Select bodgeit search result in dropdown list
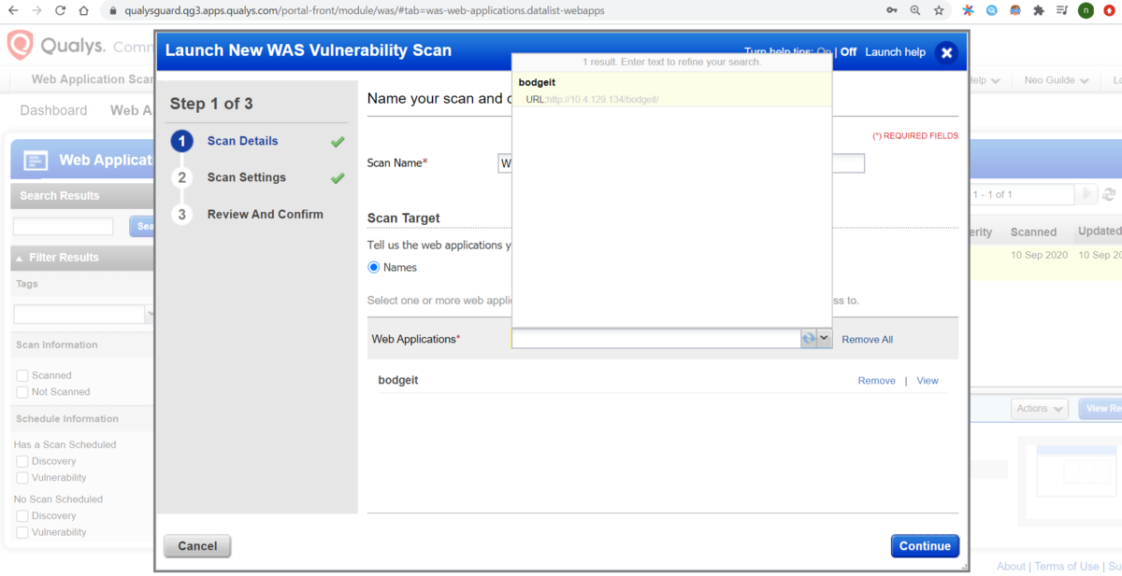This screenshot has height=576, width=1122. pos(671,90)
